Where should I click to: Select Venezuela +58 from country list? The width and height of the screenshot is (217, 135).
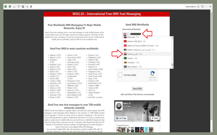coord(147,37)
